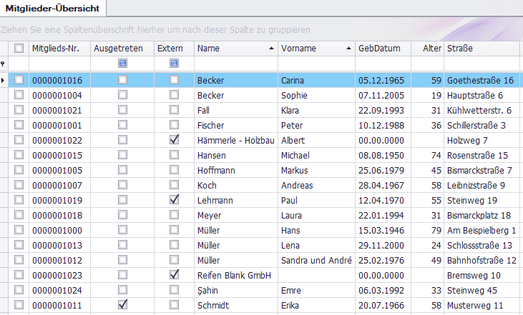Viewport: 523px width, 315px height.
Task: Sort by the Mitglieds-Nr. column header
Action: point(57,49)
